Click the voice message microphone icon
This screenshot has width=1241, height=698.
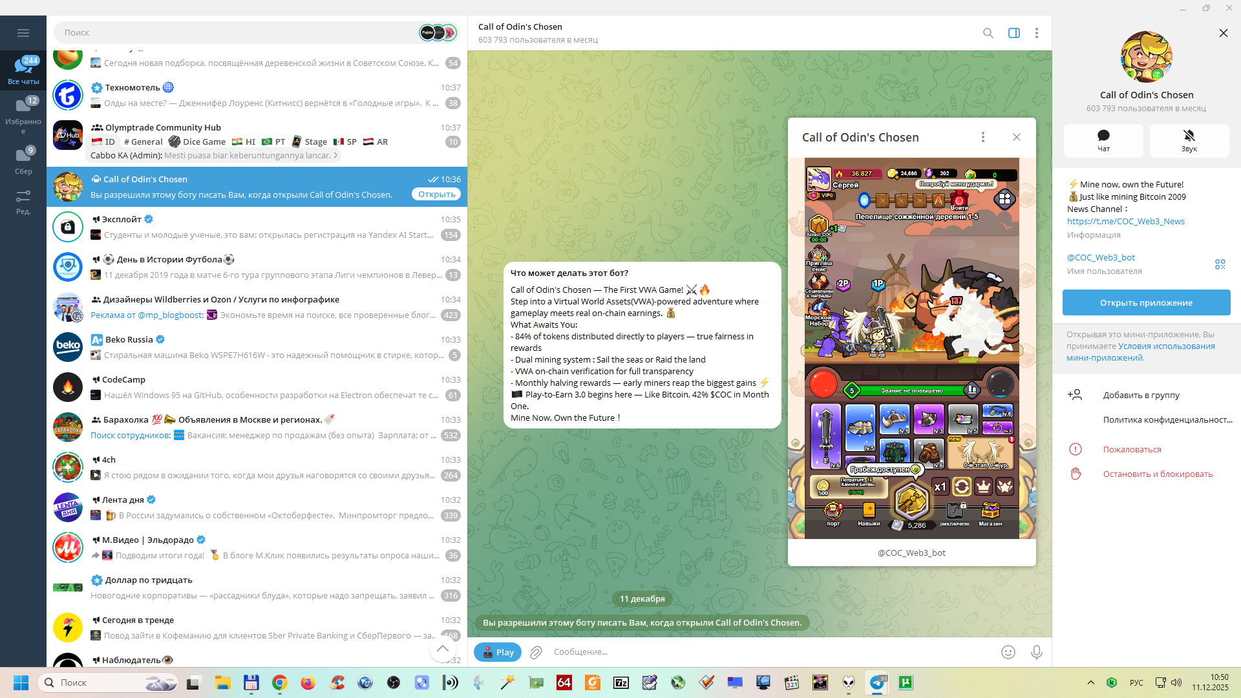[x=1036, y=652]
